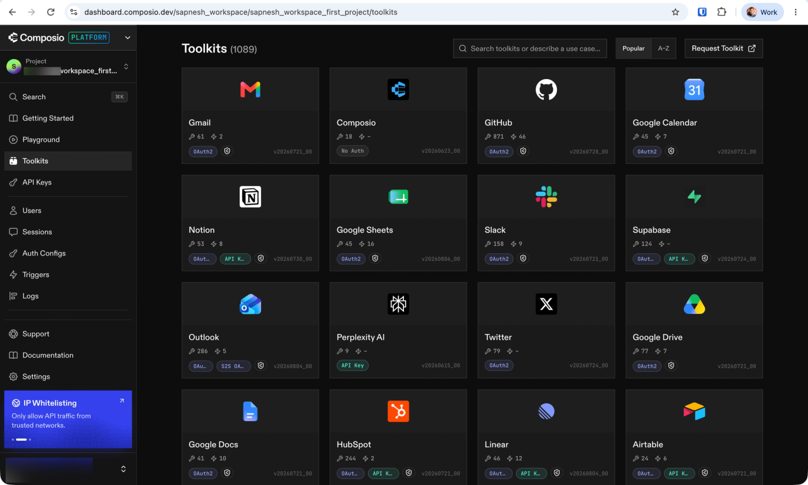Image resolution: width=808 pixels, height=485 pixels.
Task: Open the IP Whitelisting banner
Action: tap(68, 419)
